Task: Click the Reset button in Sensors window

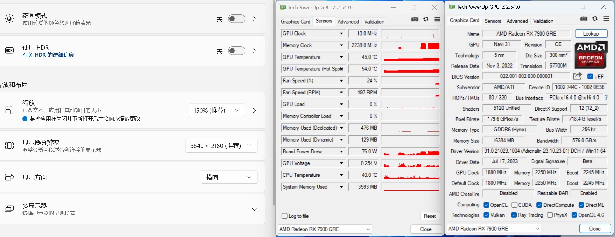Action: pos(430,216)
